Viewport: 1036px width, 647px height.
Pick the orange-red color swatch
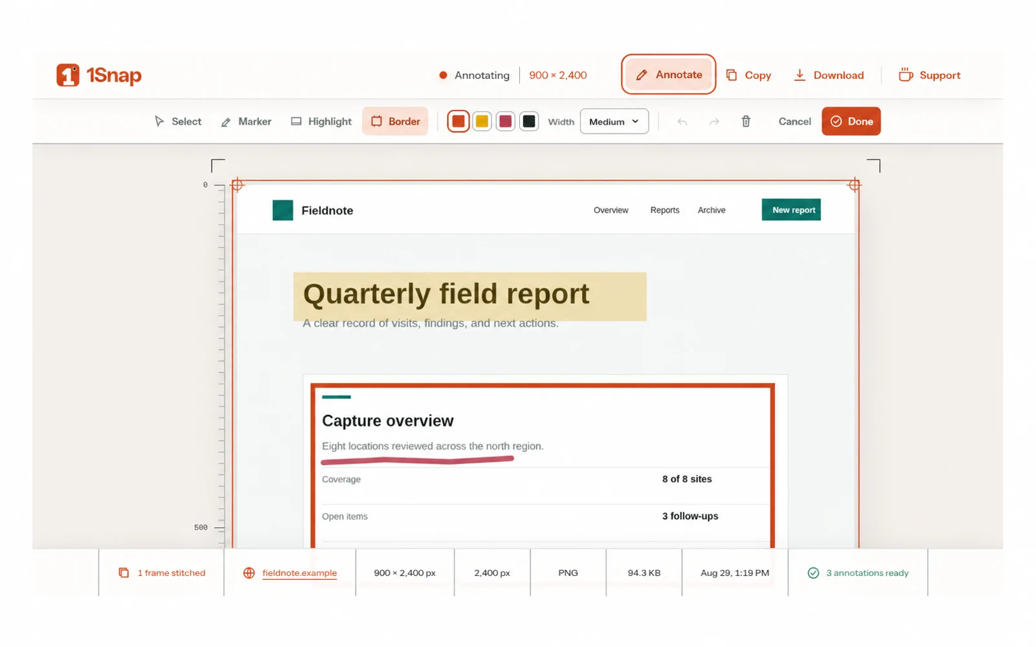458,121
